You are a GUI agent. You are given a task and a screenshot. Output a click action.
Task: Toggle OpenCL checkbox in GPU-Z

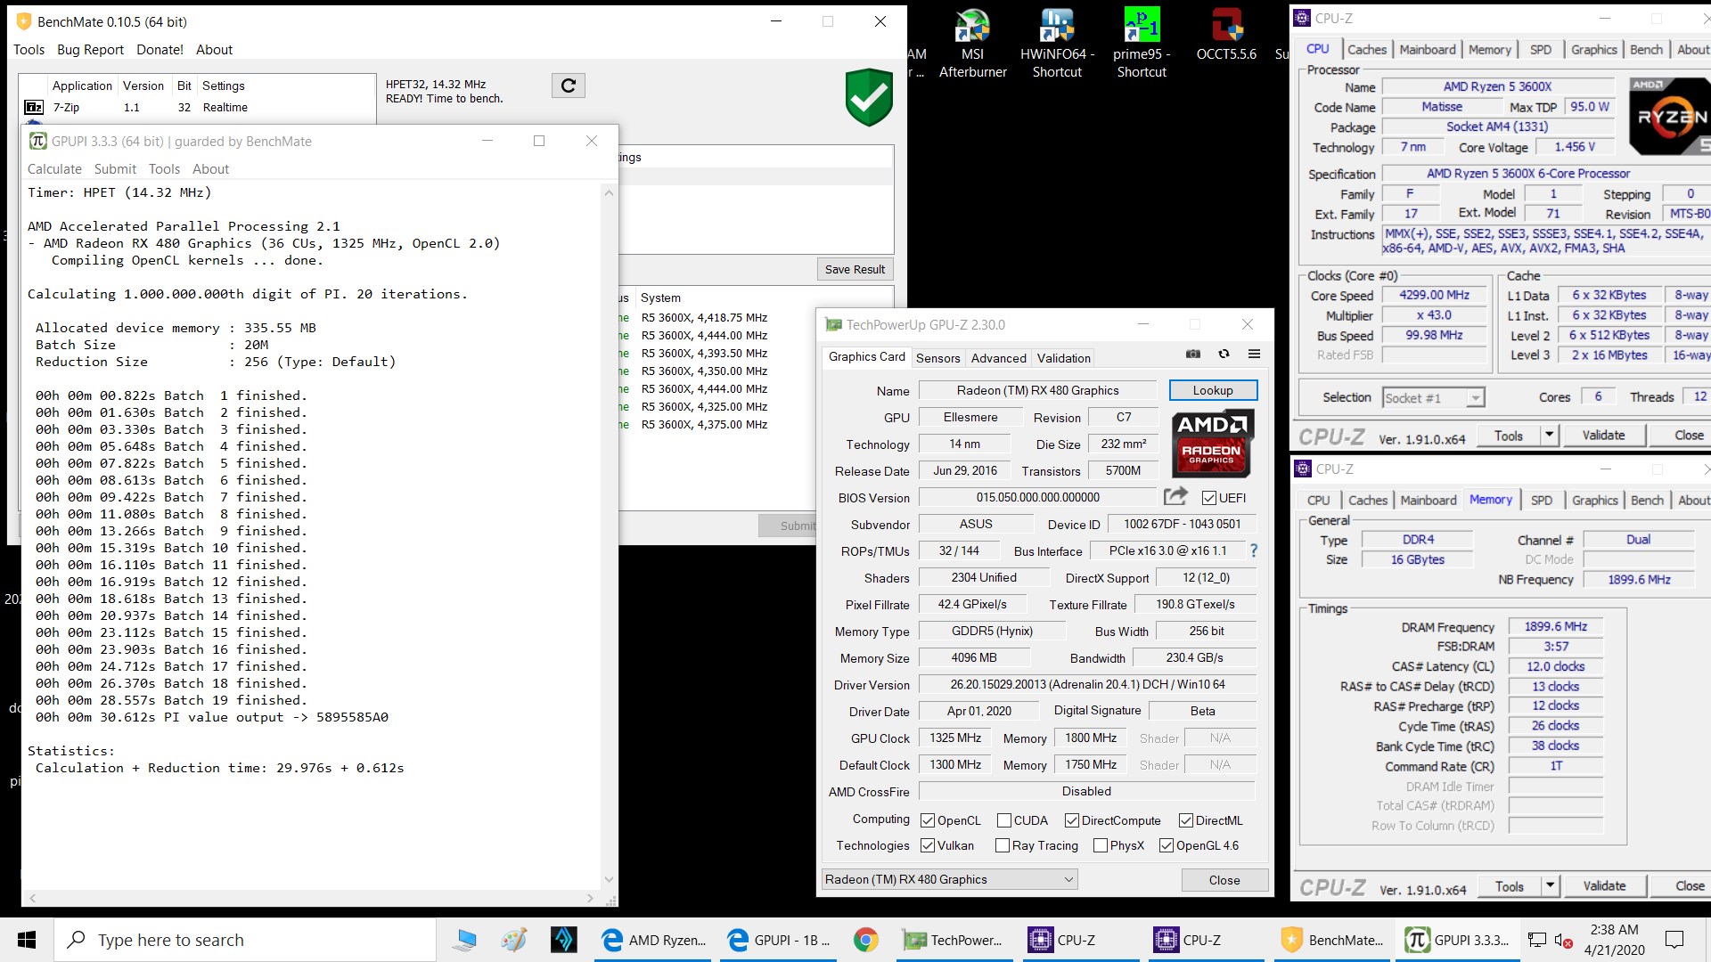(x=928, y=820)
